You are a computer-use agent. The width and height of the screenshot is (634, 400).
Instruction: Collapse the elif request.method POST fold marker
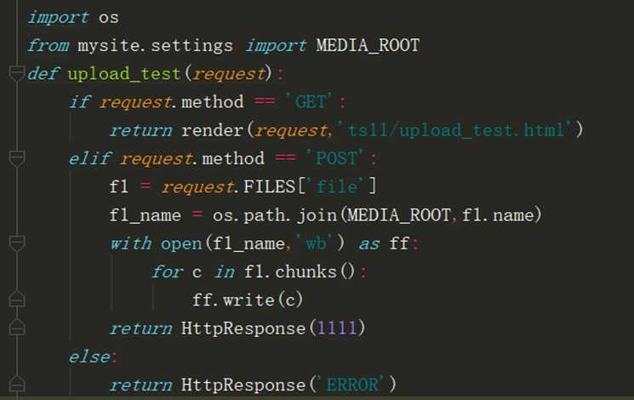tap(16, 158)
